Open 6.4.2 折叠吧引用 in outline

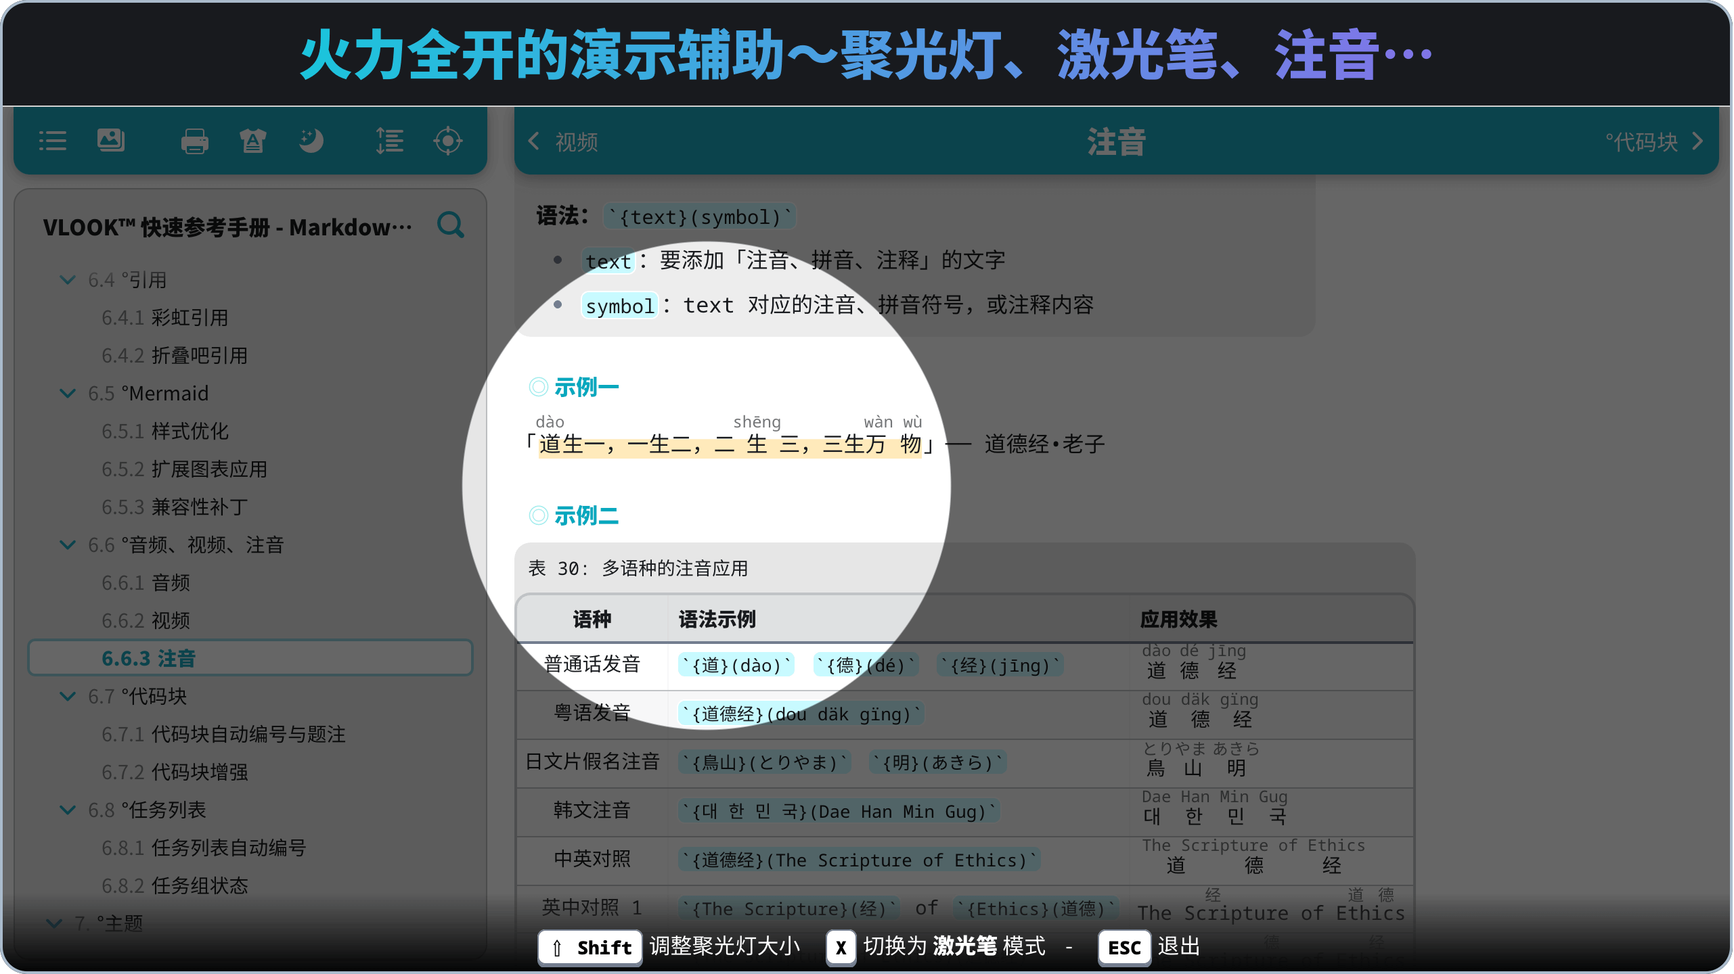click(175, 355)
